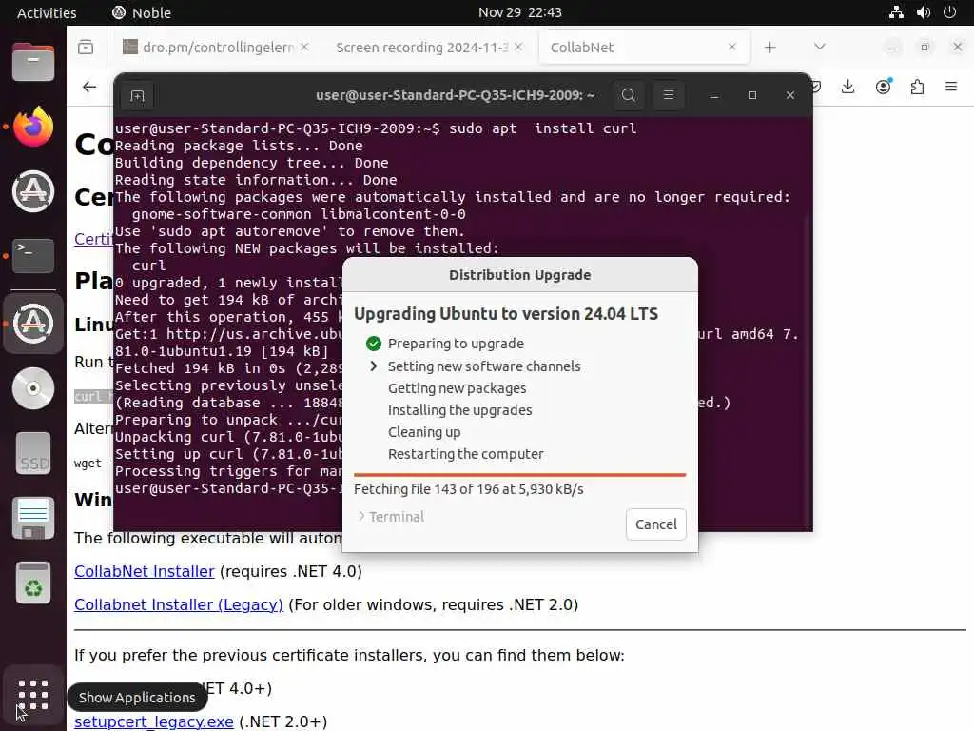Open the Firefox account icon
This screenshot has height=731, width=974.
pos(884,87)
